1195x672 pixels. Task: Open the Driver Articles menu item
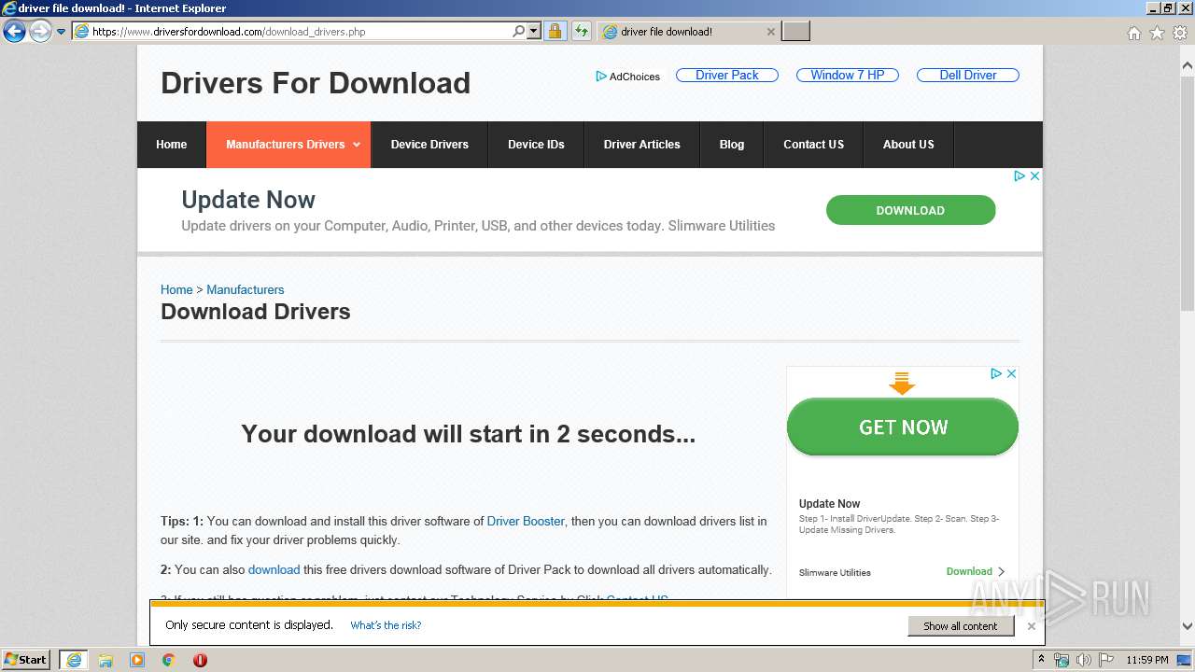641,145
